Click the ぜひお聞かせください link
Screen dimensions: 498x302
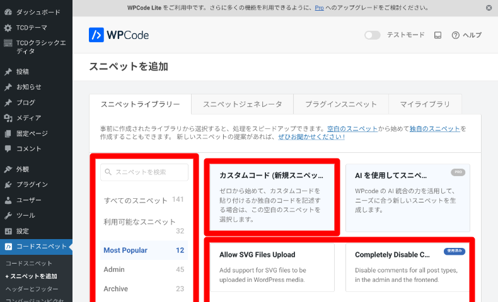tap(311, 137)
